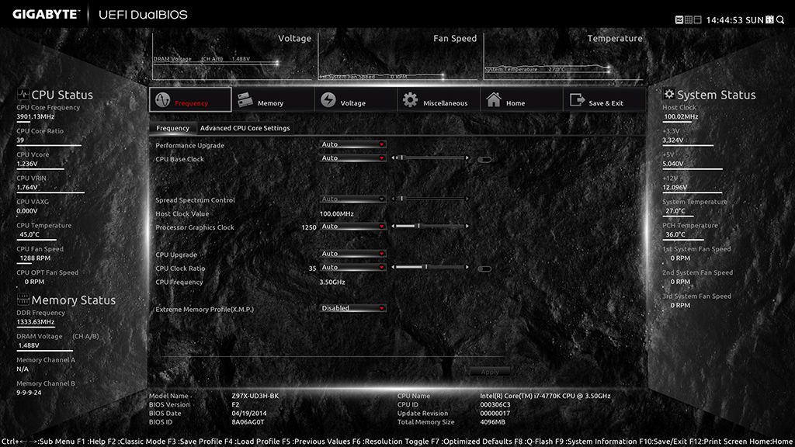Open the CPU Upgrade dropdown
The image size is (795, 447).
[x=353, y=254]
